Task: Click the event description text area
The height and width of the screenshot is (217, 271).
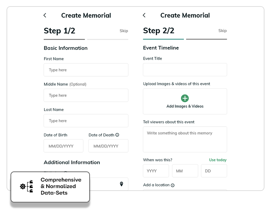Action: tap(185, 139)
